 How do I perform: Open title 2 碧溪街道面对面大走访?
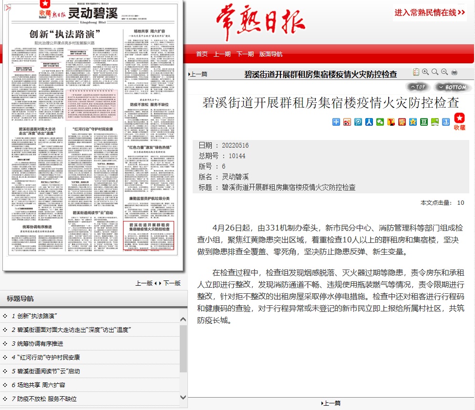tap(71, 330)
